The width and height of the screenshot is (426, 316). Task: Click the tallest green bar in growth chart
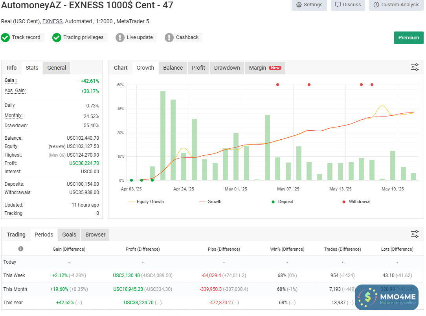[163, 136]
